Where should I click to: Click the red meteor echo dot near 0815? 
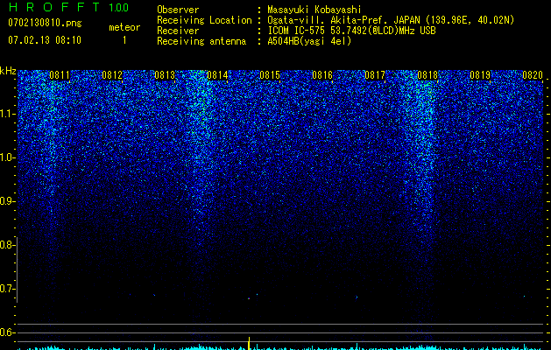click(249, 298)
